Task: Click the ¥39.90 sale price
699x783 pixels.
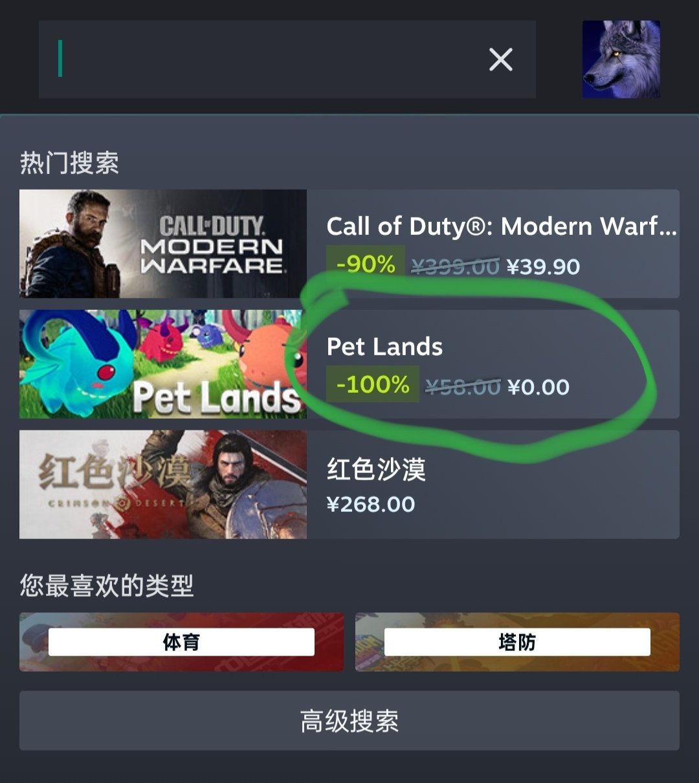Action: [543, 267]
